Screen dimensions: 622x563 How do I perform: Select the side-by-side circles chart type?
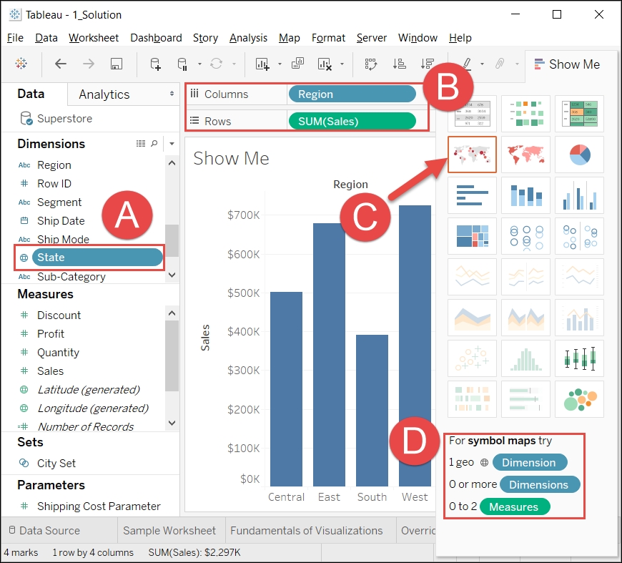pos(579,236)
